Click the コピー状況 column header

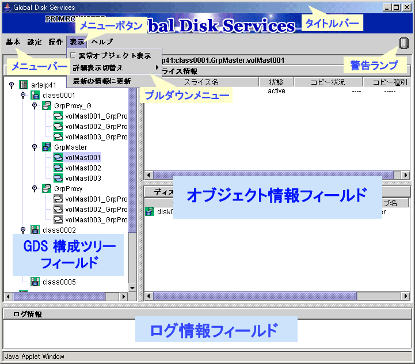[328, 82]
